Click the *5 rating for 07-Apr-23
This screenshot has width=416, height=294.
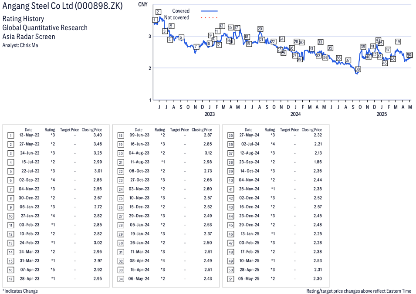[x=53, y=270]
